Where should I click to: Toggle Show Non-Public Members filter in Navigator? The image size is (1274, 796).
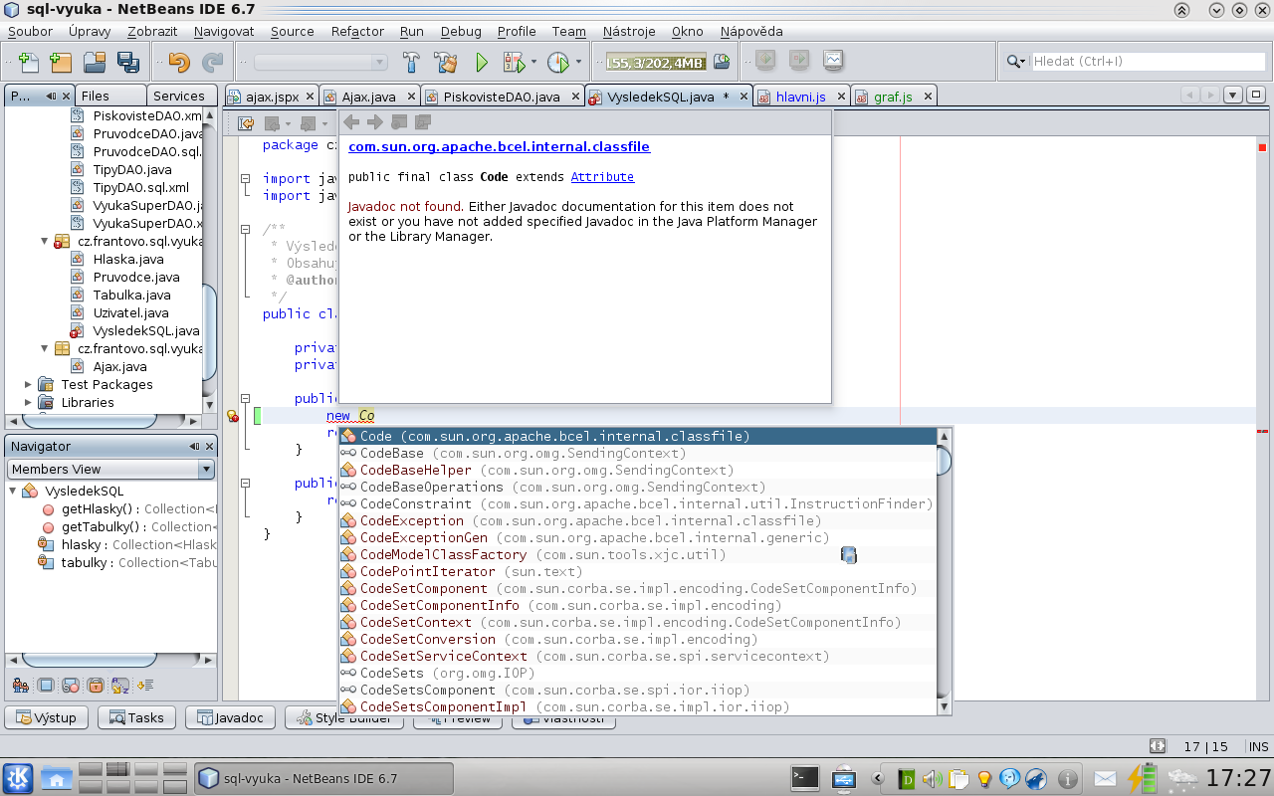click(x=95, y=686)
